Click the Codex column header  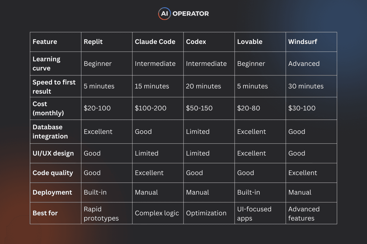196,42
